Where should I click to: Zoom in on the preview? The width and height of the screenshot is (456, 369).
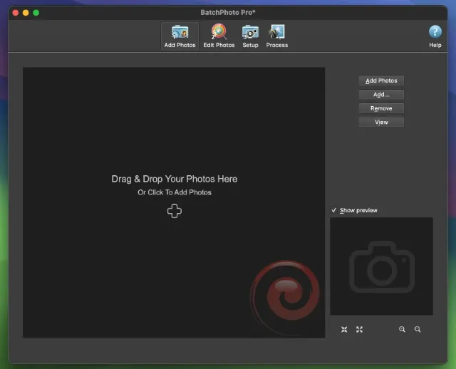402,329
